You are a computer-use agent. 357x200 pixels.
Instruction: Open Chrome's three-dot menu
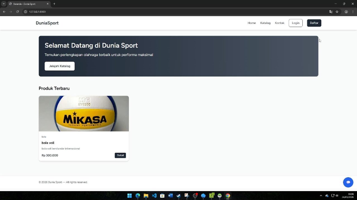point(353,12)
